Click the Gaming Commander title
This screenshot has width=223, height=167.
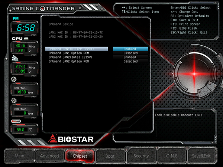click(x=43, y=9)
